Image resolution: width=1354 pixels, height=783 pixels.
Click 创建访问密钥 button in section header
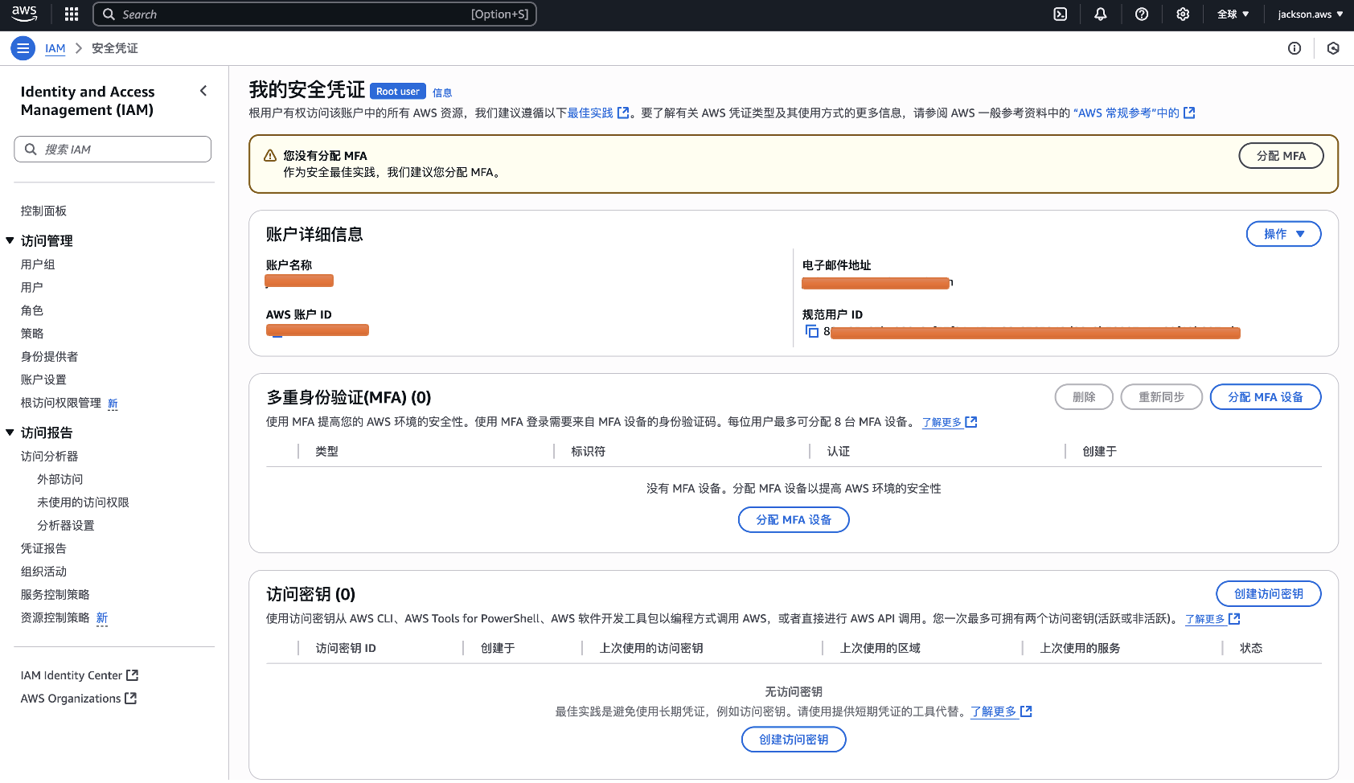[1269, 594]
